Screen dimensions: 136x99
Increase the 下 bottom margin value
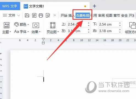[x=120, y=23]
